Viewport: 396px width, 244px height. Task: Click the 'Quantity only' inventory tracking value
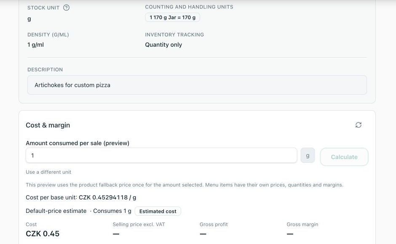click(163, 45)
